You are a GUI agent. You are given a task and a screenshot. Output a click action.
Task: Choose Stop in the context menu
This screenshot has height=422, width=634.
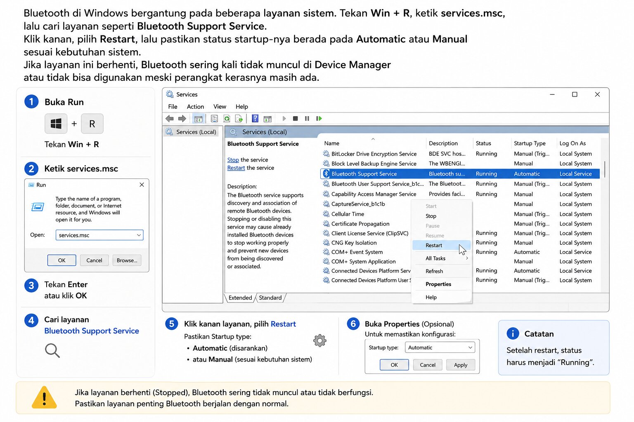(441, 216)
